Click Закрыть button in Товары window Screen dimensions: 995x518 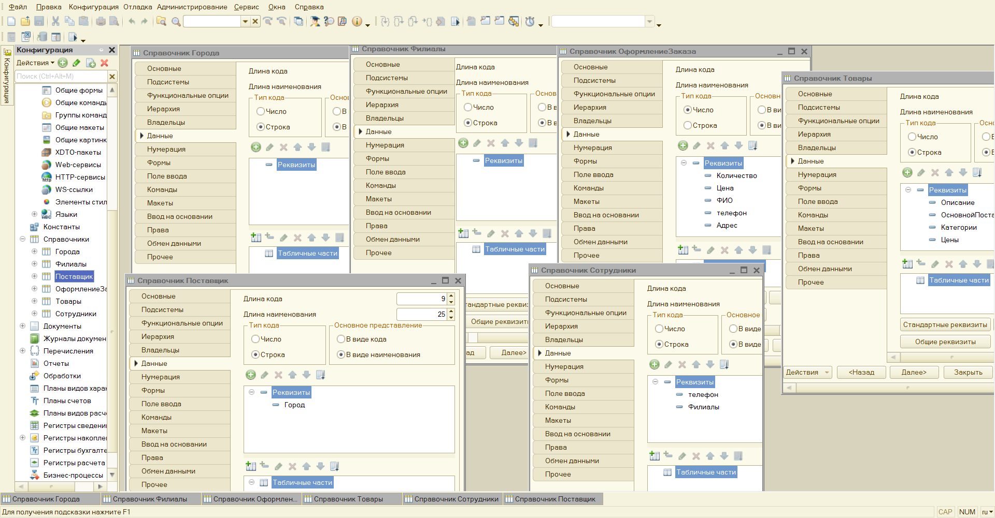click(968, 372)
